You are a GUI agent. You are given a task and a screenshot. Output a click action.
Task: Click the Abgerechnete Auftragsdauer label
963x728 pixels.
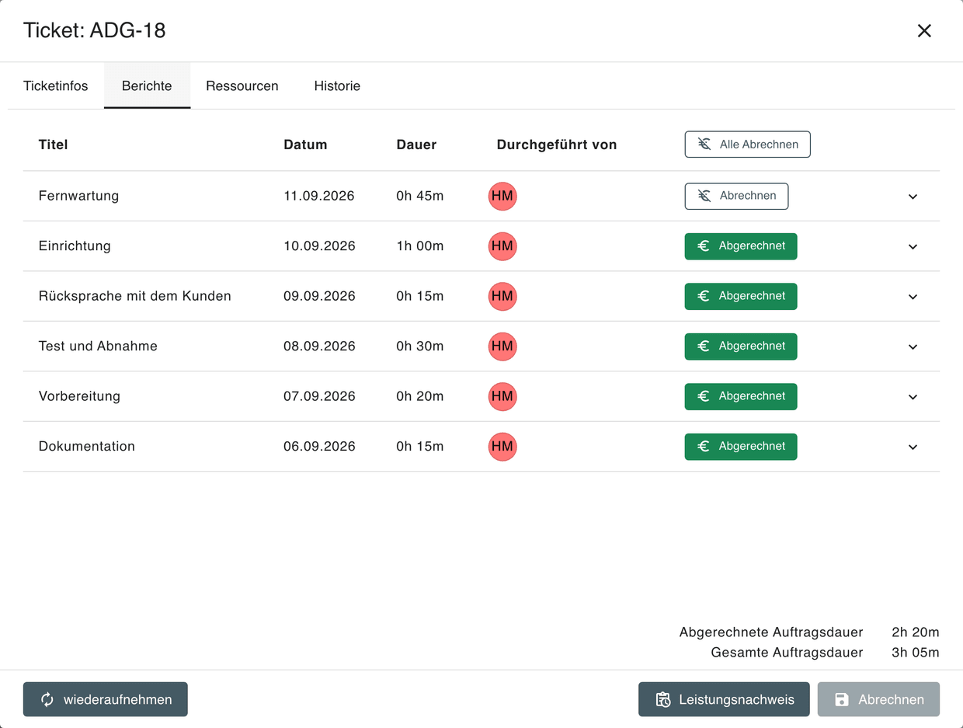771,632
